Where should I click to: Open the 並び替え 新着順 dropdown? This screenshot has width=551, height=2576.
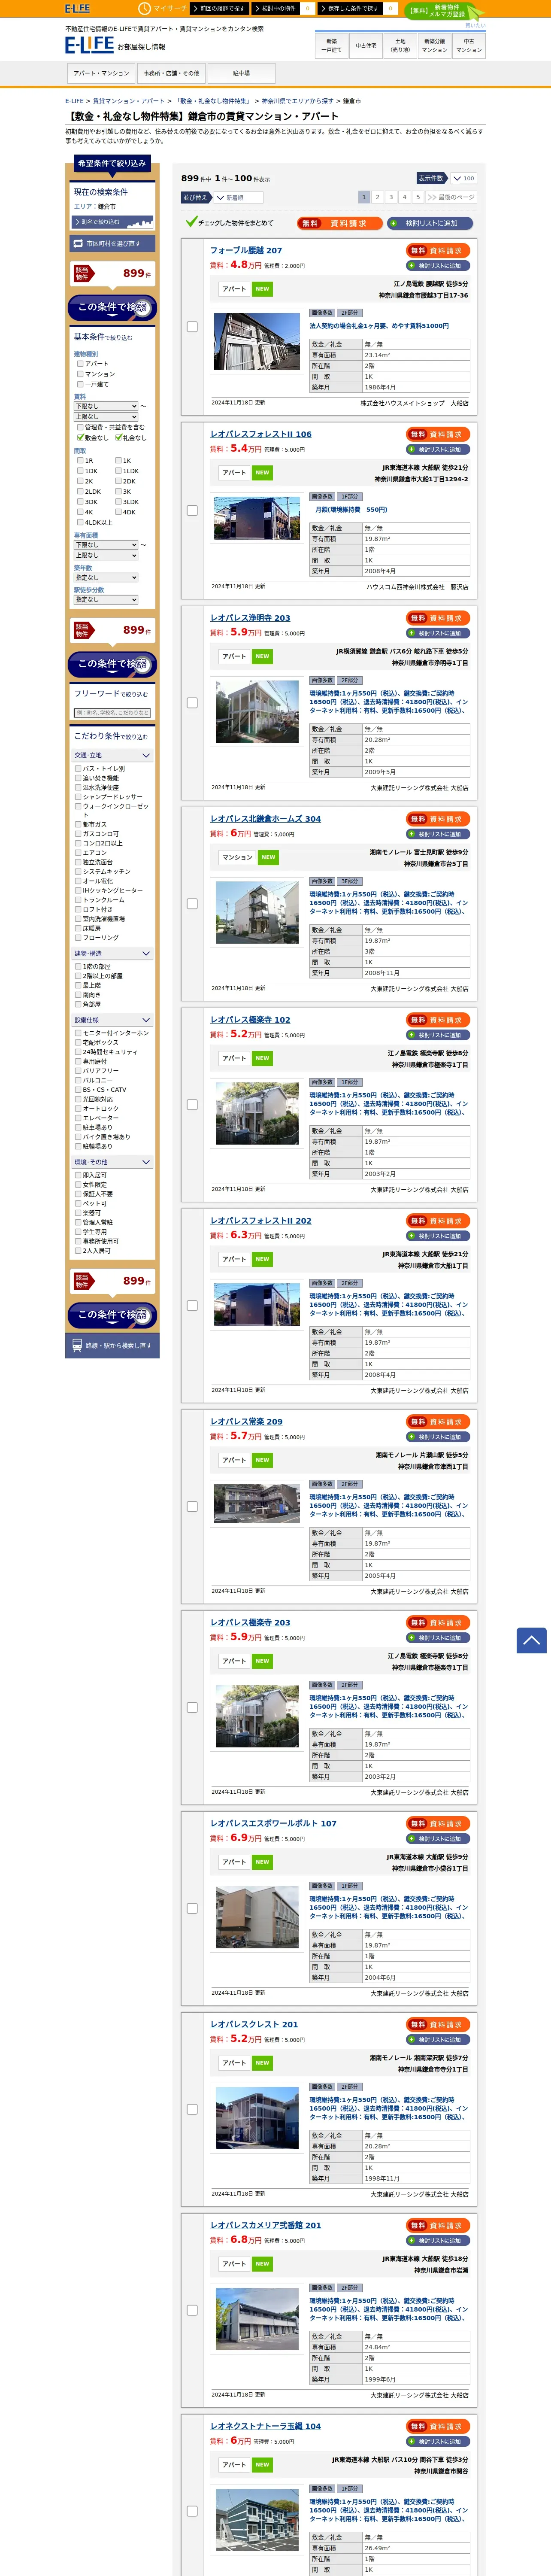(x=238, y=198)
